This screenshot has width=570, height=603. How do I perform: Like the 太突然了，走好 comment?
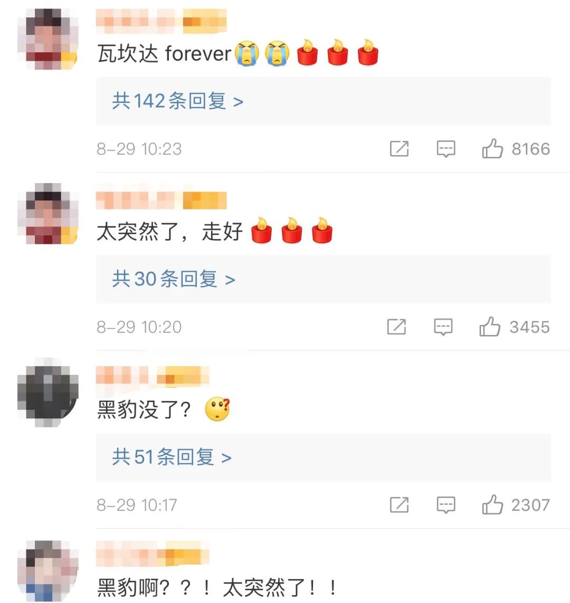[x=490, y=327]
